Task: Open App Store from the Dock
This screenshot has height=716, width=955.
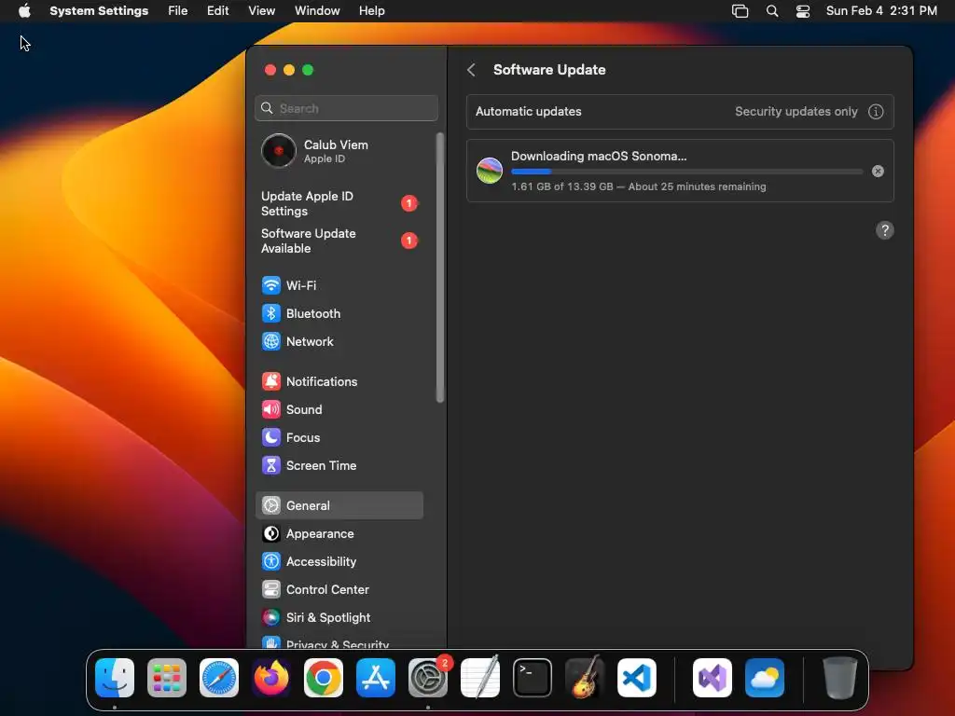Action: (376, 678)
